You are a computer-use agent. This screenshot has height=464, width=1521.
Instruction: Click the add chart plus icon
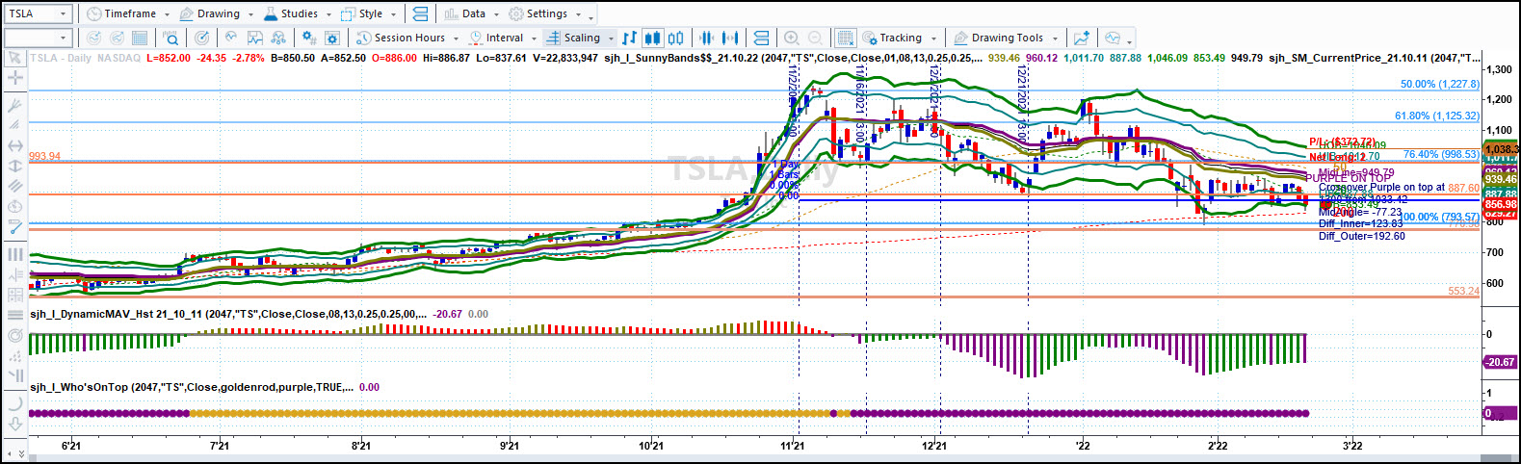[x=1082, y=38]
